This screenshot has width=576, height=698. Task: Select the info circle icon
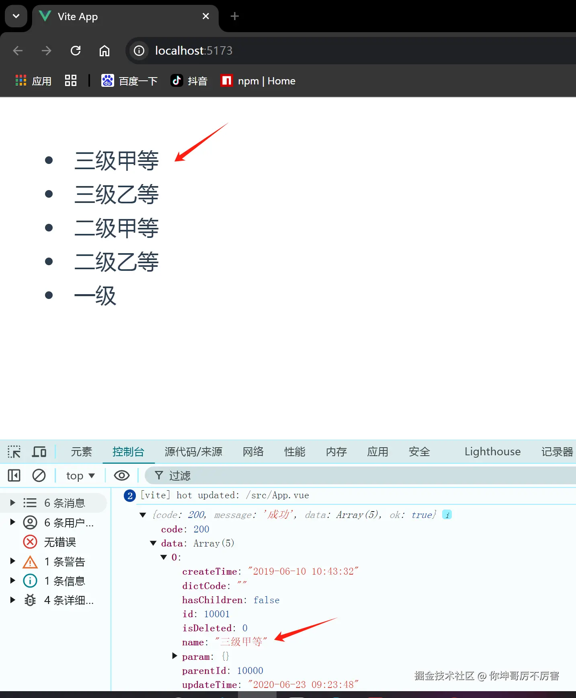point(30,581)
